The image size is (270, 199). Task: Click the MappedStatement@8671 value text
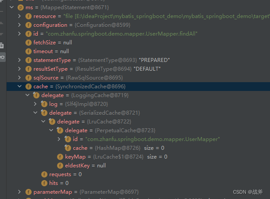(x=75, y=7)
